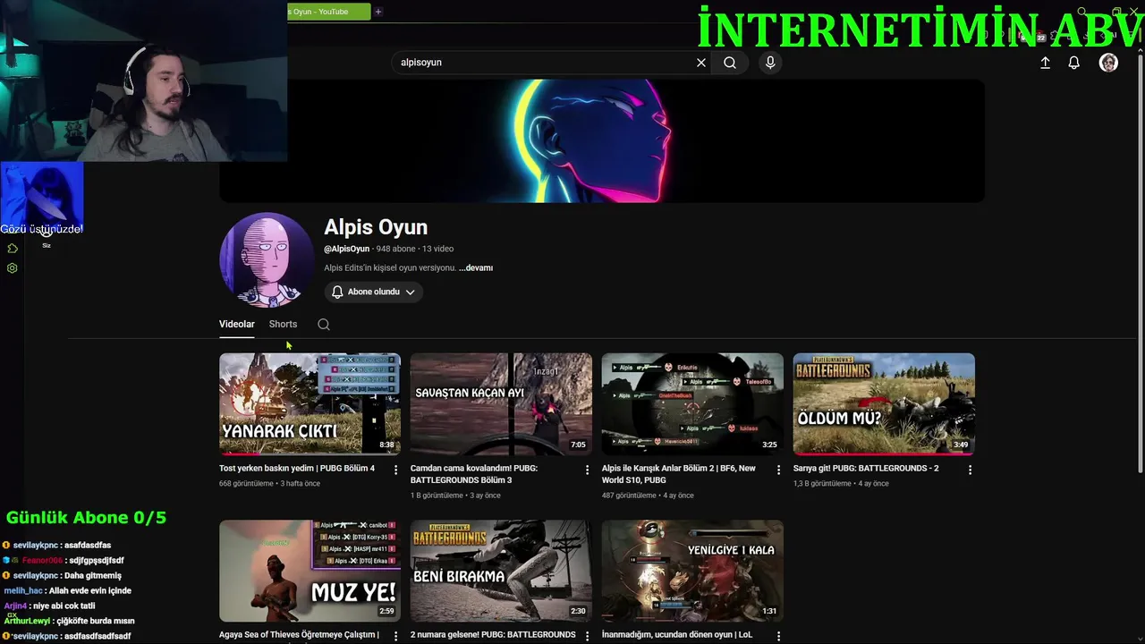Play the BENİ BIRAKMA thumbnail video
The width and height of the screenshot is (1145, 644).
pyautogui.click(x=501, y=571)
